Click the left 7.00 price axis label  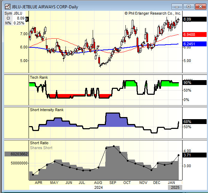coord(24,34)
